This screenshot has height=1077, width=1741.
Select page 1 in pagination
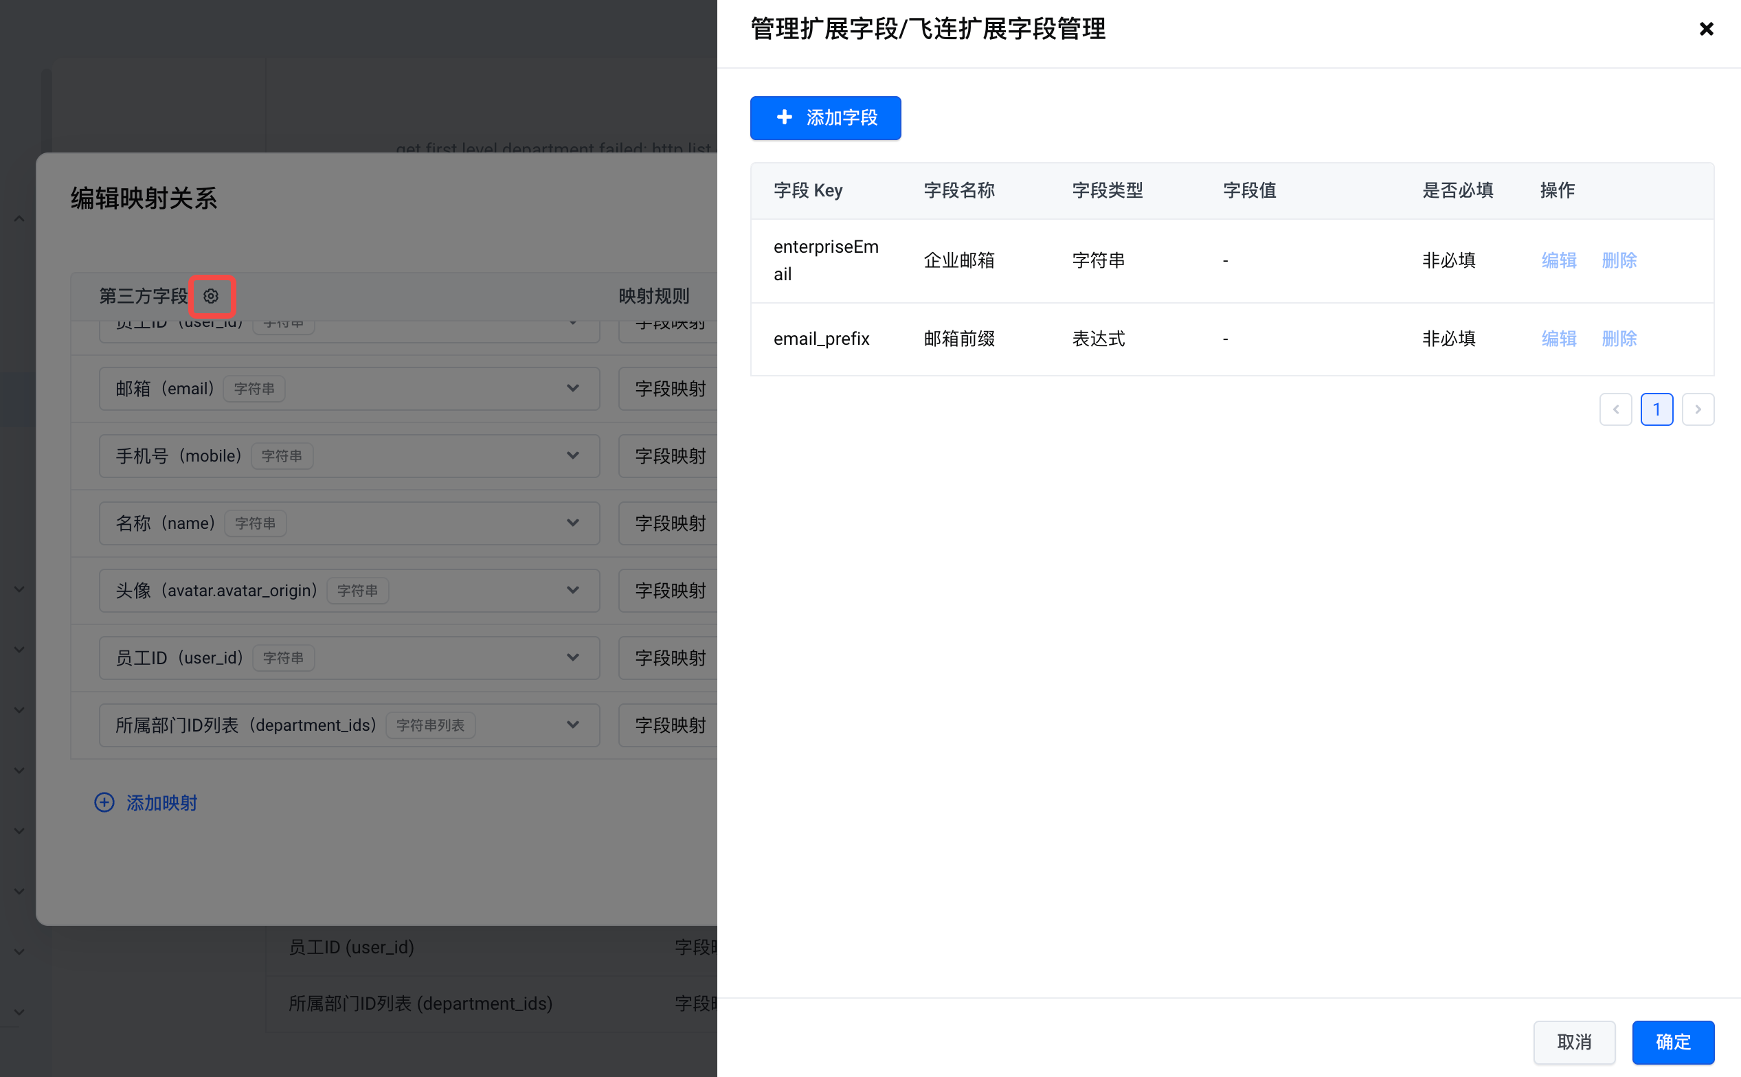tap(1657, 409)
